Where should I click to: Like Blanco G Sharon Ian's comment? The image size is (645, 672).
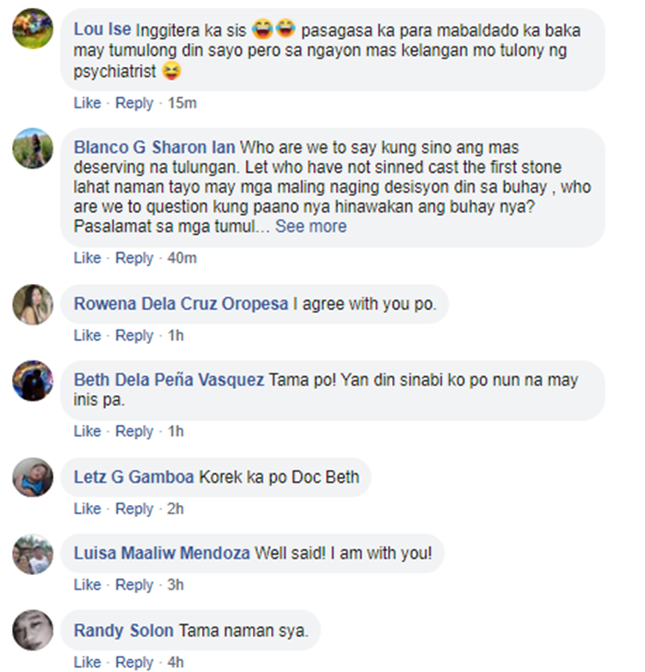click(88, 258)
